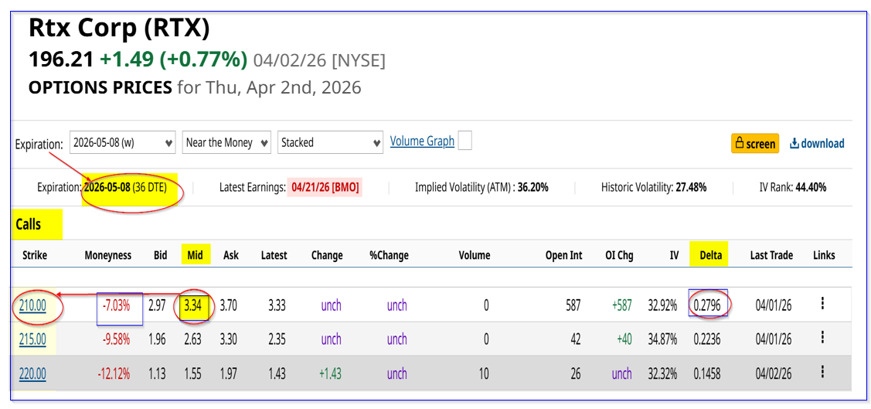Open the Volume Graph link

(422, 141)
